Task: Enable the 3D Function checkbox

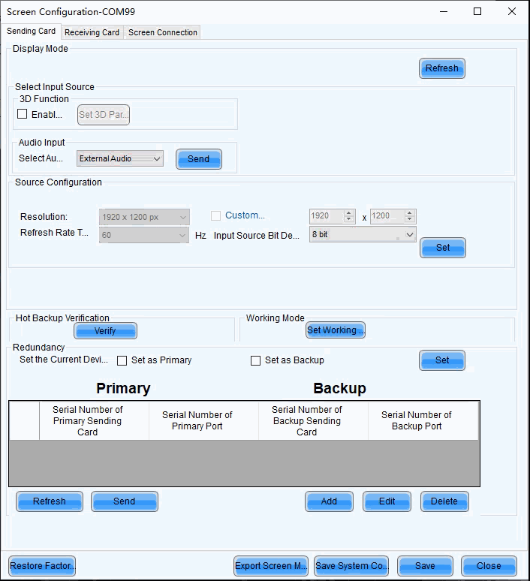Action: [23, 114]
